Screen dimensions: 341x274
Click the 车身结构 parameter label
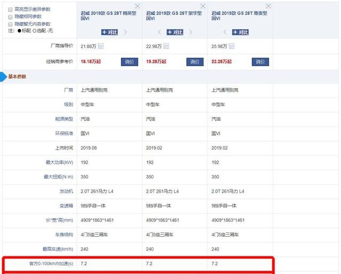pyautogui.click(x=64, y=235)
